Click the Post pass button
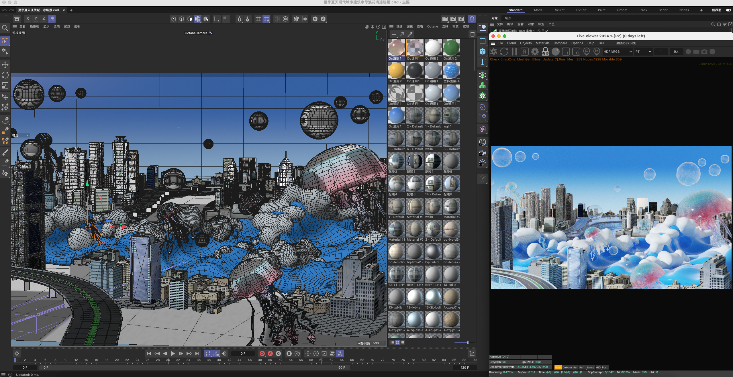 (605, 368)
